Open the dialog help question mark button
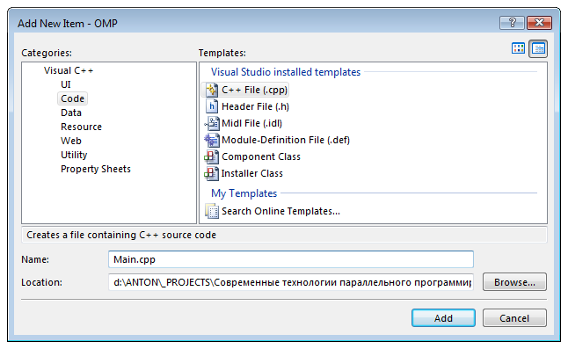568x349 pixels. click(513, 23)
